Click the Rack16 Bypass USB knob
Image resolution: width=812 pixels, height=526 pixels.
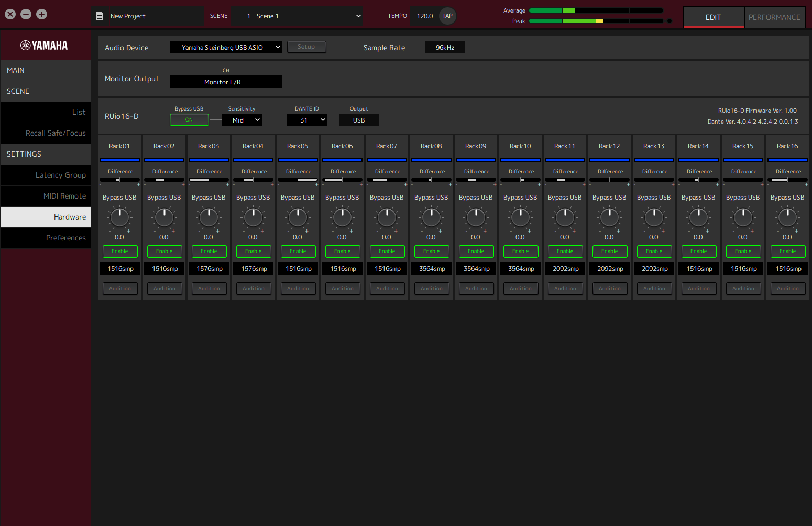point(787,217)
